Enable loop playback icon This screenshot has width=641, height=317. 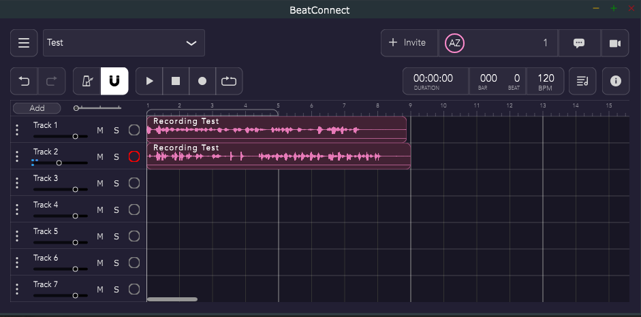(229, 81)
